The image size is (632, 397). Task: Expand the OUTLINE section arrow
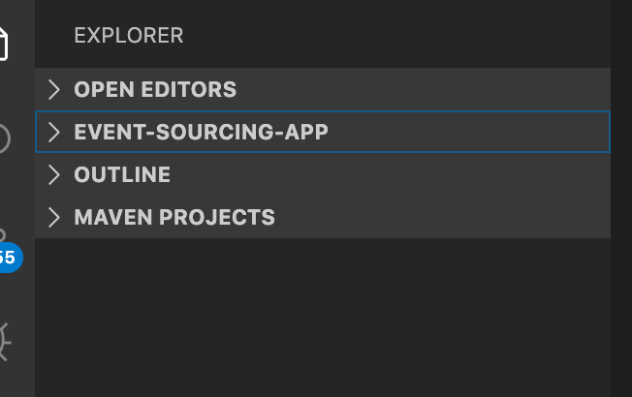(x=54, y=174)
